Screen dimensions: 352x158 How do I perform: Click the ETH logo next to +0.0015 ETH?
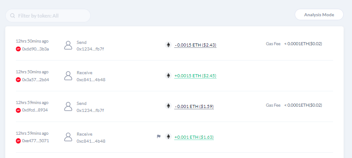[168, 75]
